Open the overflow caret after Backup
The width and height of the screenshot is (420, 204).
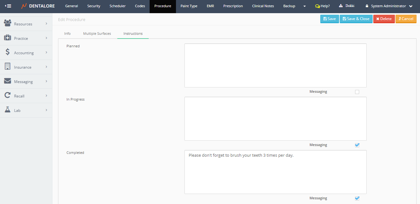304,6
